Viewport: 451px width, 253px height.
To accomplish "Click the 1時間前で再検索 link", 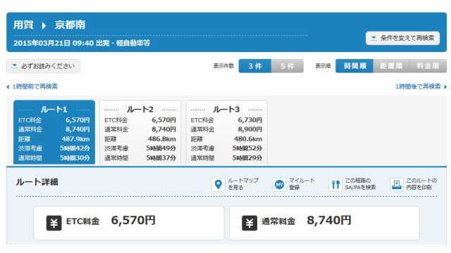I will click(x=35, y=86).
